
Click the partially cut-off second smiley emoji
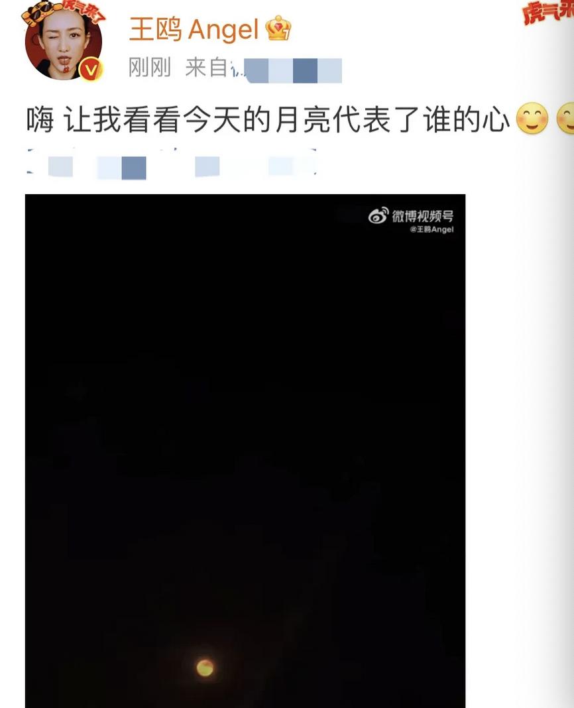[565, 118]
